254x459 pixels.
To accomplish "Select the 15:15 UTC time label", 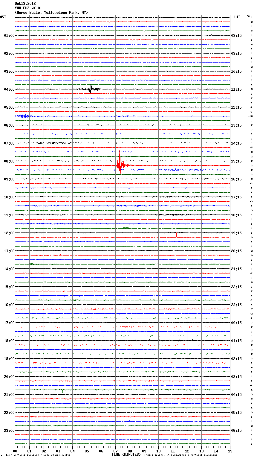I will [236, 161].
